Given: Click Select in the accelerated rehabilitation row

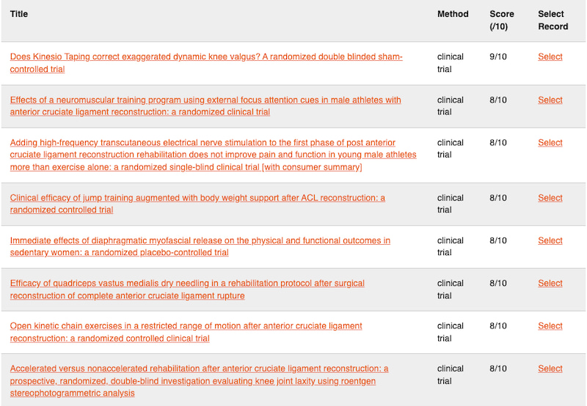Looking at the screenshot, I should click(550, 369).
